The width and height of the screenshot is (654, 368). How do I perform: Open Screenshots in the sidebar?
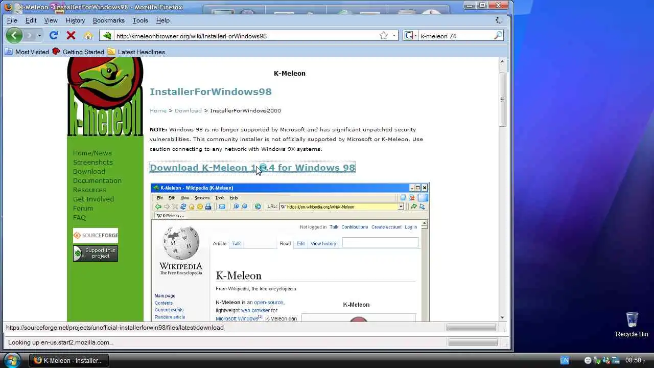pos(92,162)
